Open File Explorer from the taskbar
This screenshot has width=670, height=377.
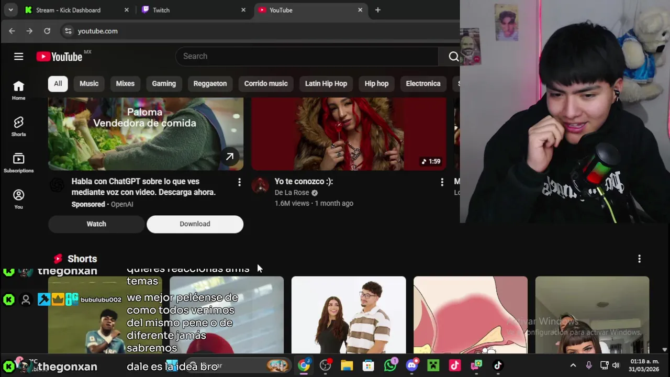pyautogui.click(x=347, y=365)
